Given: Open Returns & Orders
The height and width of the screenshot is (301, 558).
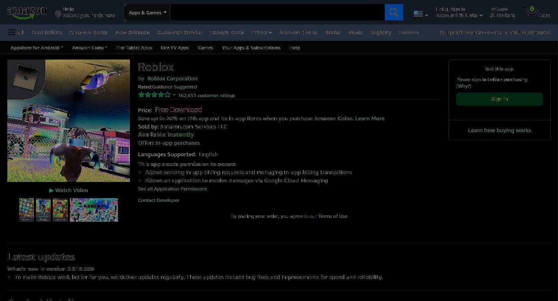Looking at the screenshot, I should click(x=502, y=12).
